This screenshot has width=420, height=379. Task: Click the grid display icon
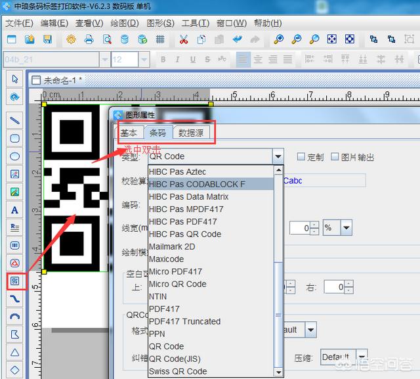click(x=160, y=40)
